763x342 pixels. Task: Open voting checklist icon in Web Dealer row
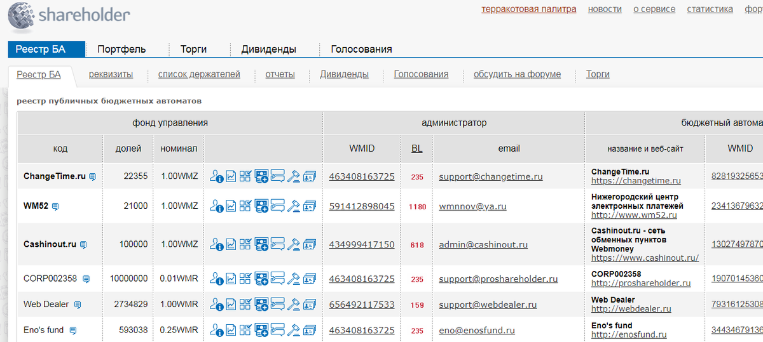pyautogui.click(x=245, y=305)
